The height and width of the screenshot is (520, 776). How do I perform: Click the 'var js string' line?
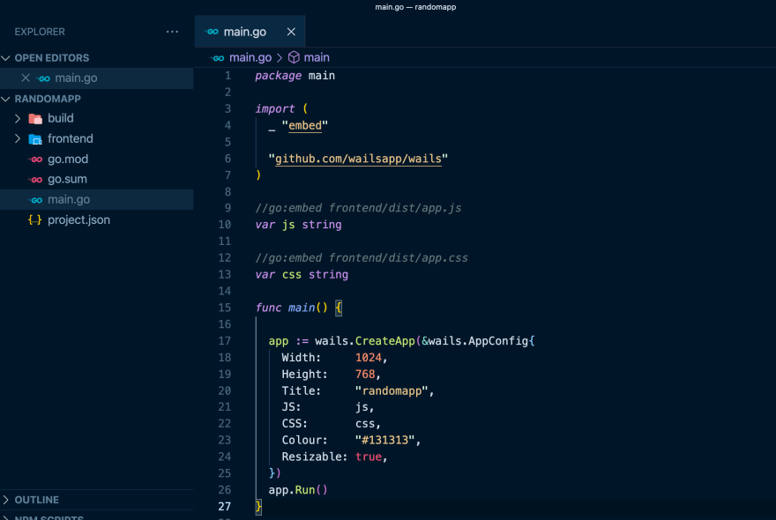coord(298,225)
